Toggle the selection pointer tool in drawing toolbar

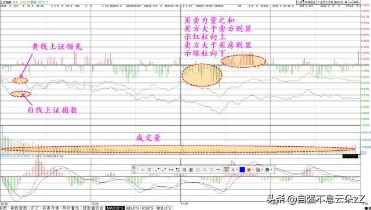[227, 170]
